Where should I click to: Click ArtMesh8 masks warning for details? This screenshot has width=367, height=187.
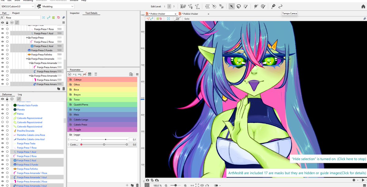pos(296,173)
